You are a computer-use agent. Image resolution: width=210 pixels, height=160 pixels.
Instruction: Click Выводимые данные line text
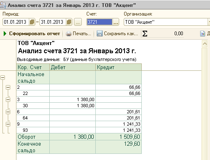[76, 59]
